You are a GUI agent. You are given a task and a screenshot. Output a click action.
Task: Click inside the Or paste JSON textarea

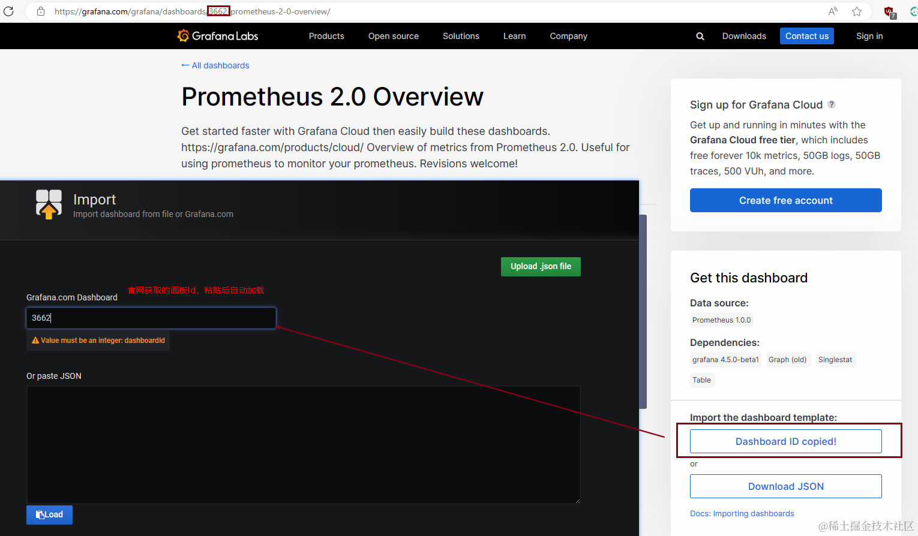coord(303,444)
